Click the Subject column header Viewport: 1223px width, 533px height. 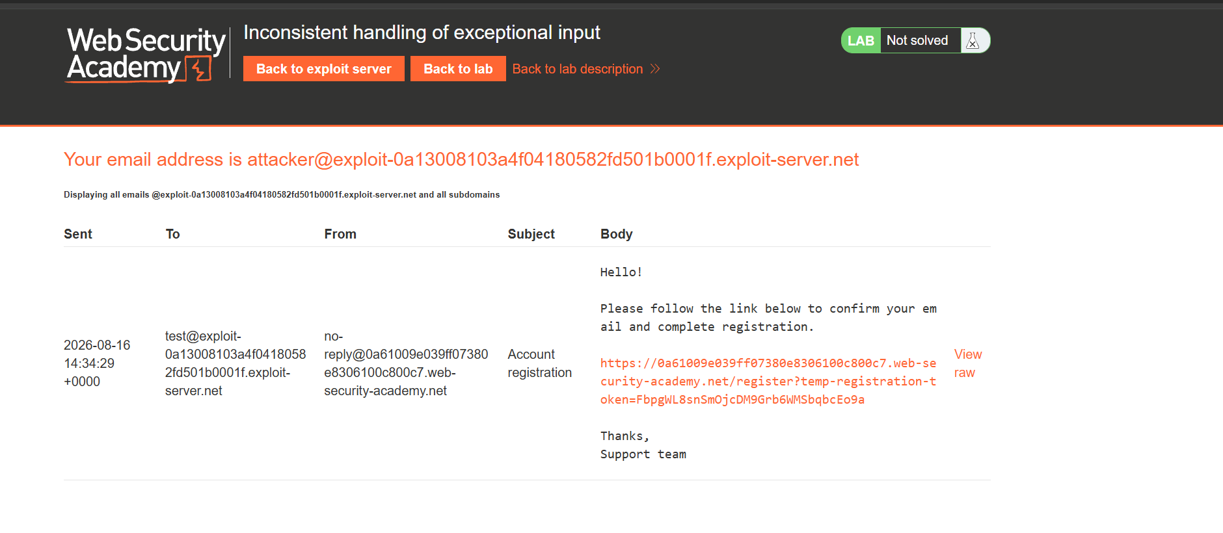pos(531,234)
